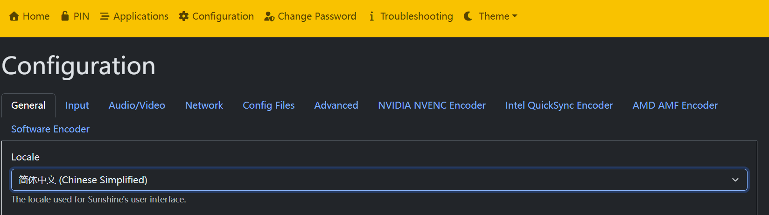The image size is (769, 215).
Task: Click the Theme moon icon
Action: pos(468,16)
